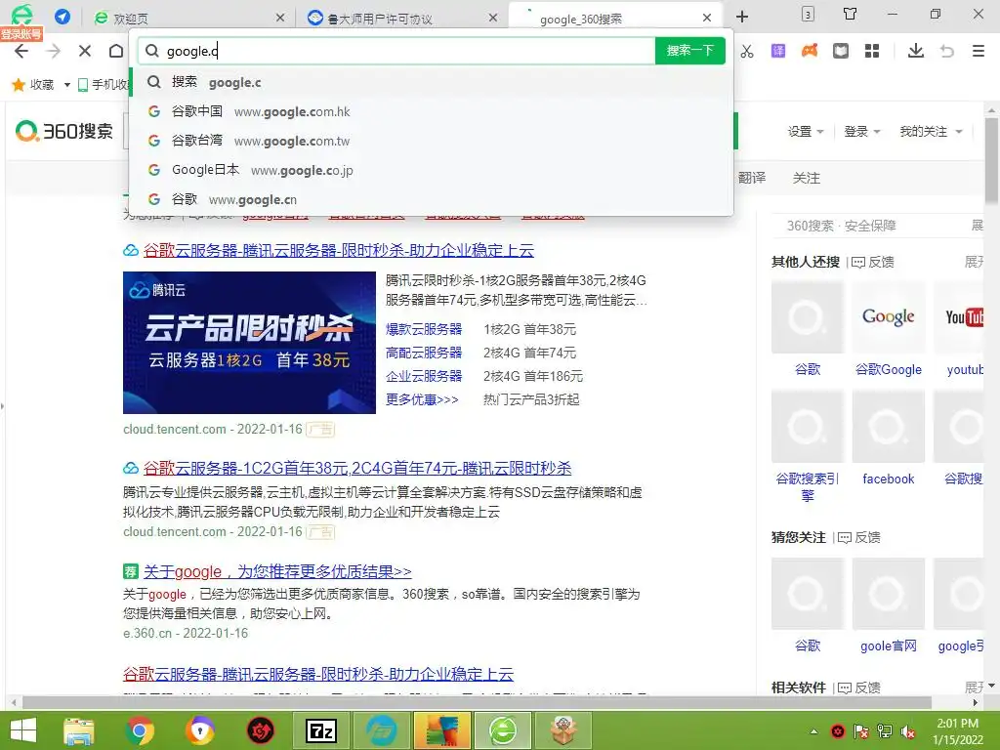The width and height of the screenshot is (1000, 750).
Task: Click 反馈 next to 猜您关注
Action: point(859,538)
